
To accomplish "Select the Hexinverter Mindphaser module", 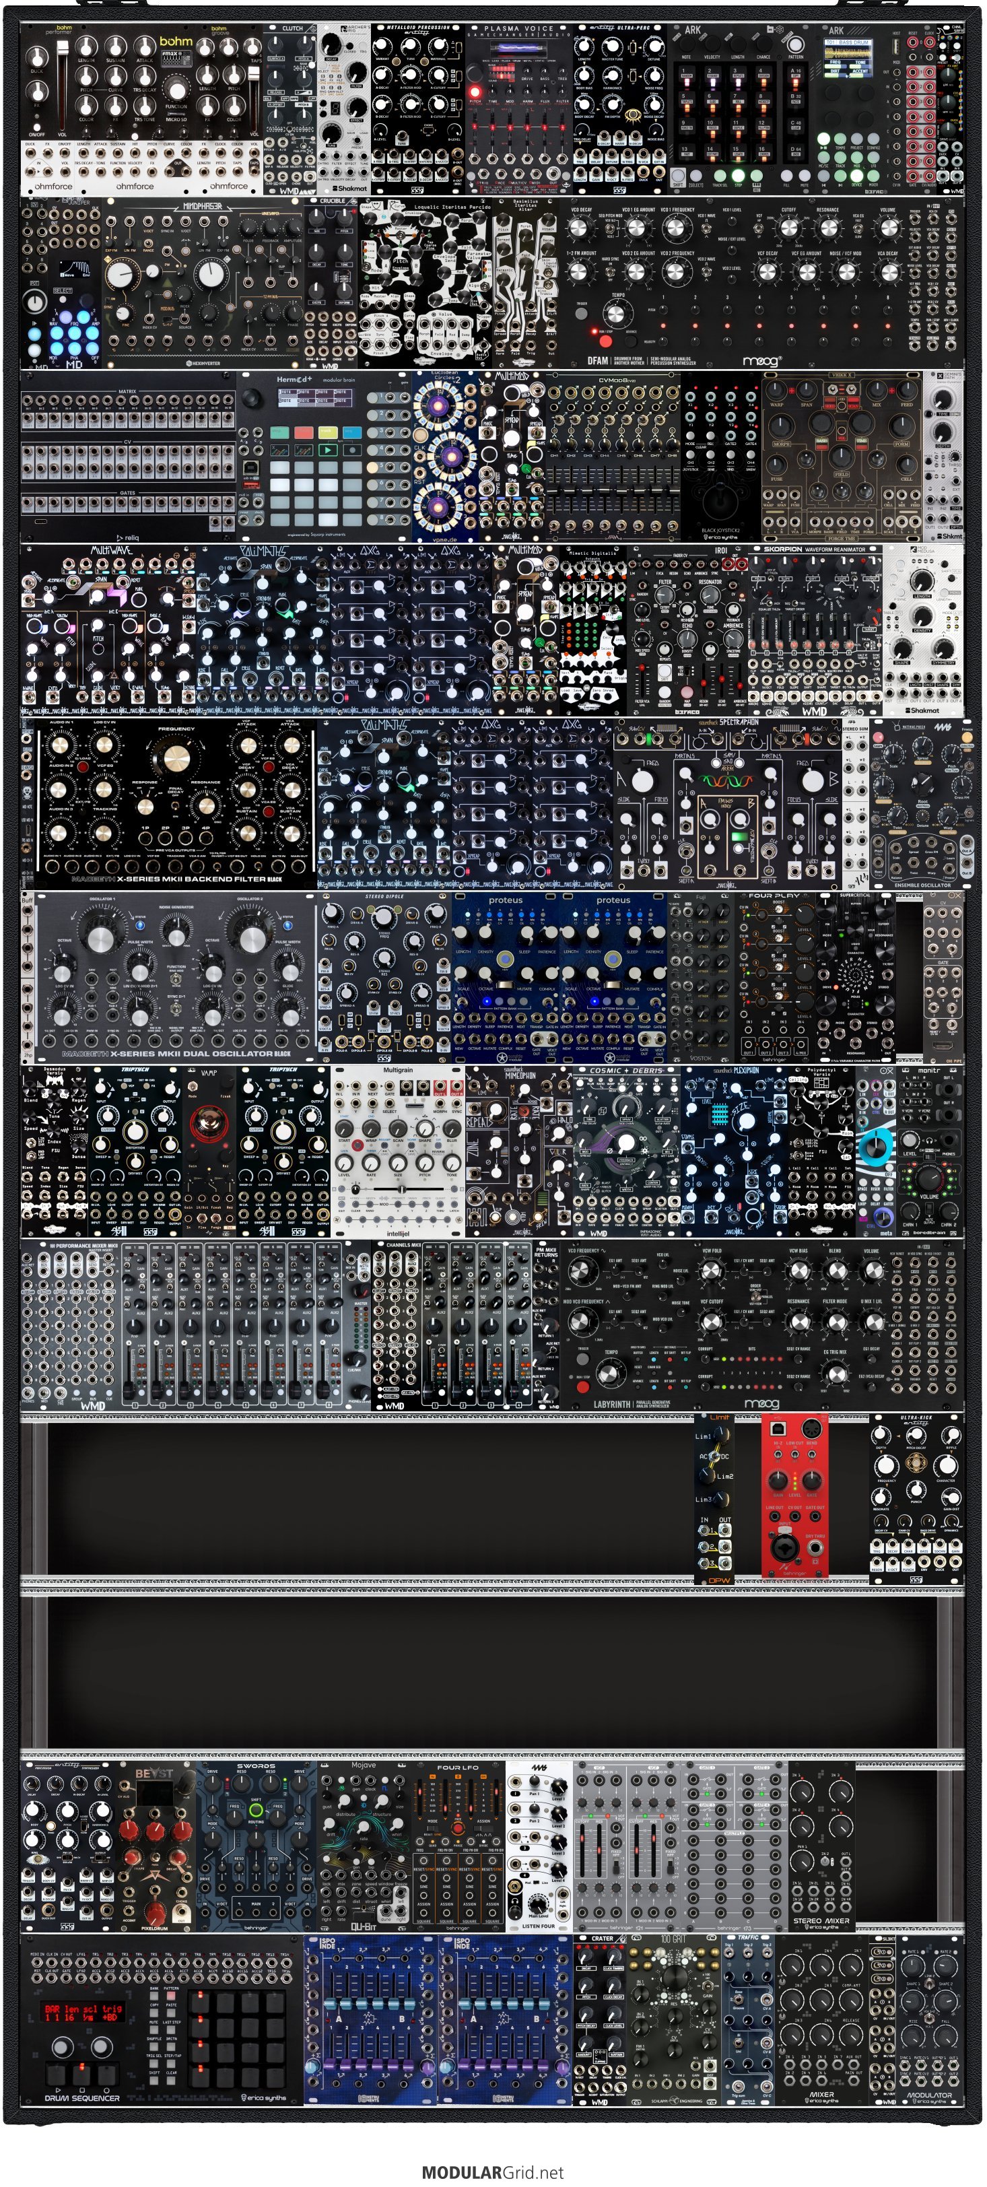I will (x=202, y=283).
